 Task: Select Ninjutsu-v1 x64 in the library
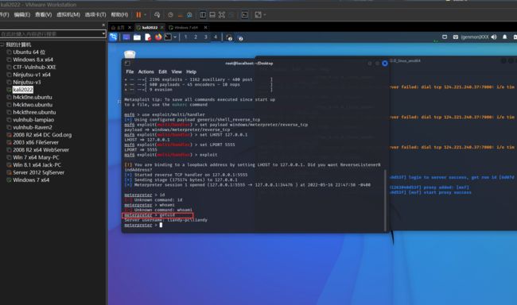[x=32, y=75]
